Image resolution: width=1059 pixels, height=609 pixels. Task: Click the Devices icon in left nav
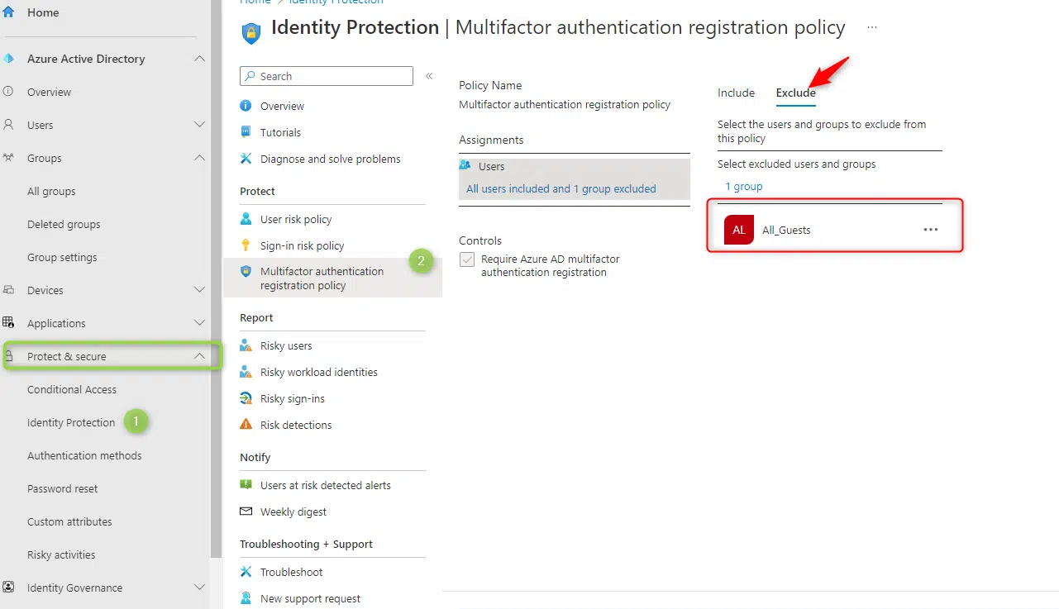9,290
